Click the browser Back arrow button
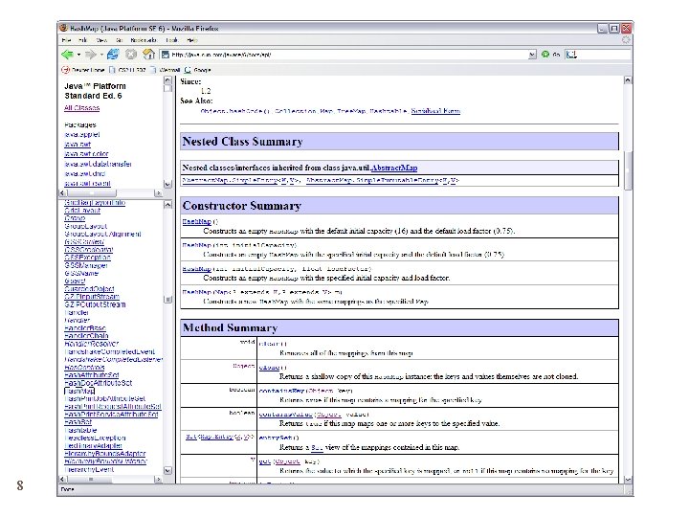 pyautogui.click(x=67, y=56)
